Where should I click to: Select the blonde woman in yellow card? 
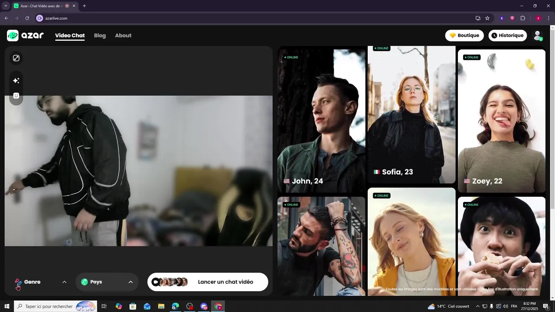click(x=411, y=242)
